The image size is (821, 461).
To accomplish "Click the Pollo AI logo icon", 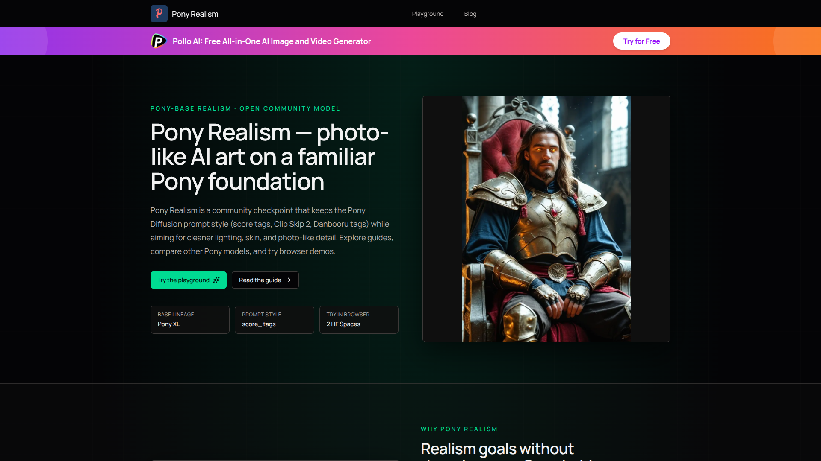I will click(x=159, y=41).
